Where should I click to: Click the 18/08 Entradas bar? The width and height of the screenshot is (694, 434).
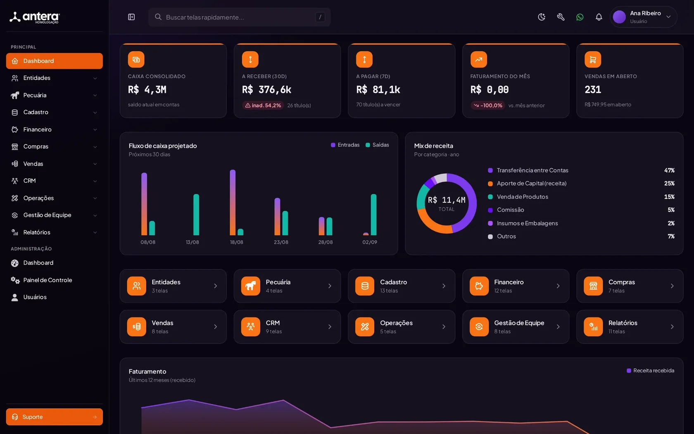233,202
